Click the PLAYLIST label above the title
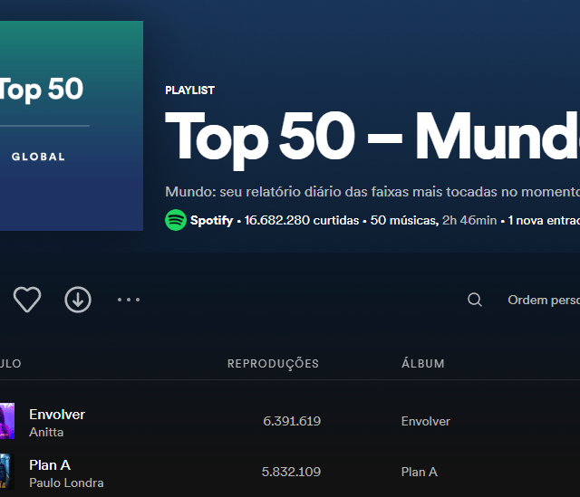The image size is (580, 497). pos(189,91)
